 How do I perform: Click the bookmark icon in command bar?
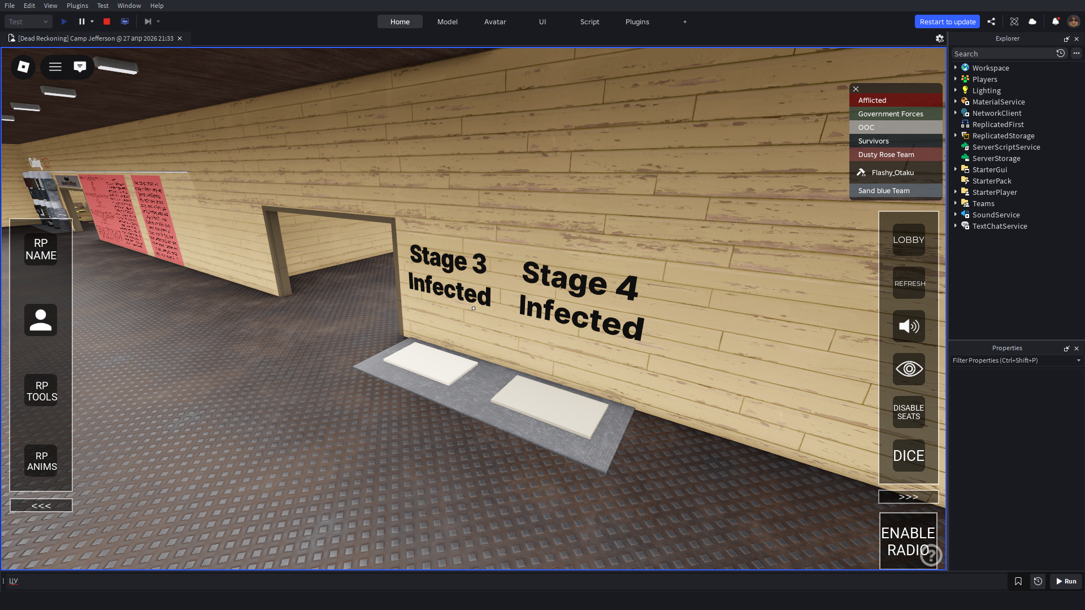(1018, 581)
